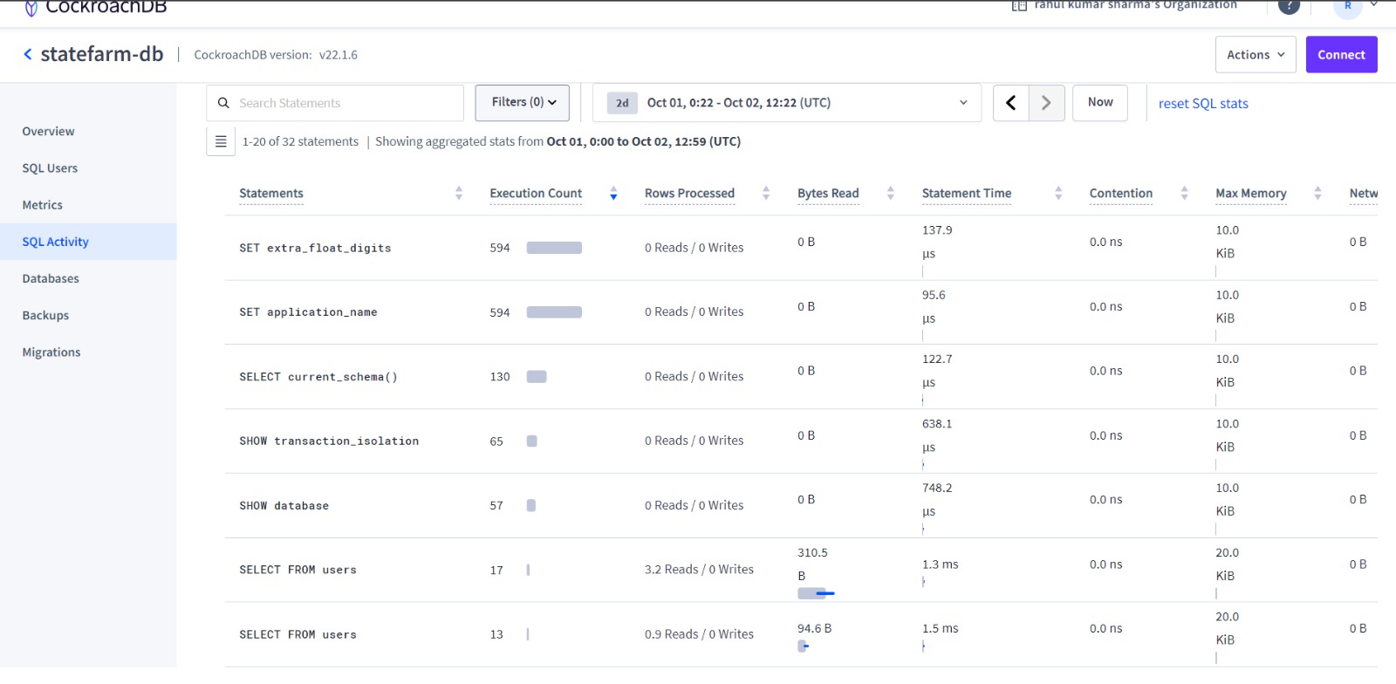Click the Search Statements field
Screen dimensions: 1396x684
point(335,103)
